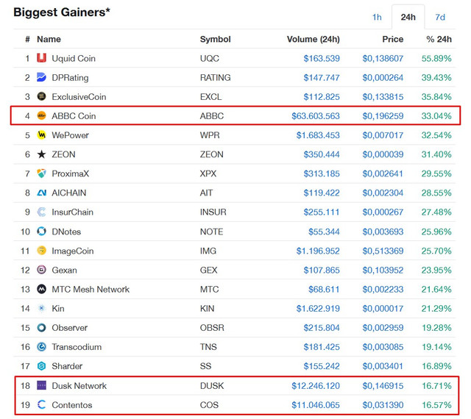This screenshot has height=419, width=471.
Task: Open the ZEON name link
Action: click(63, 154)
